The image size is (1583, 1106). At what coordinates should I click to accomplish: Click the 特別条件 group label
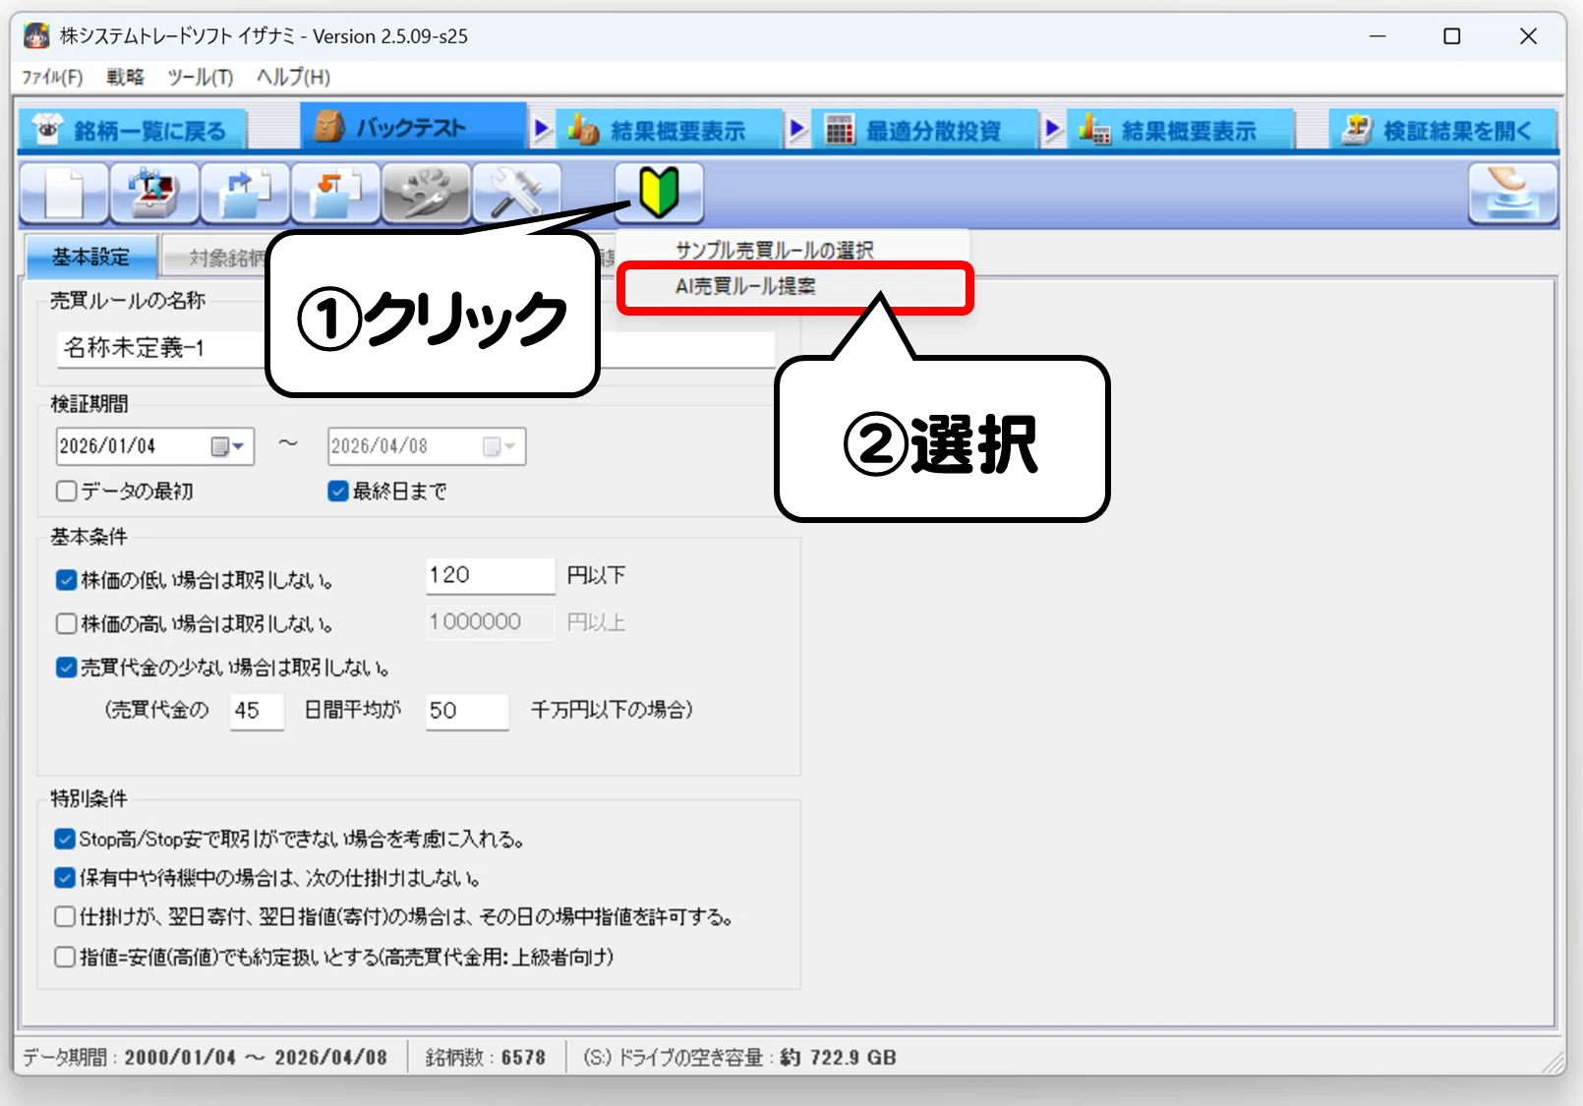(x=89, y=798)
